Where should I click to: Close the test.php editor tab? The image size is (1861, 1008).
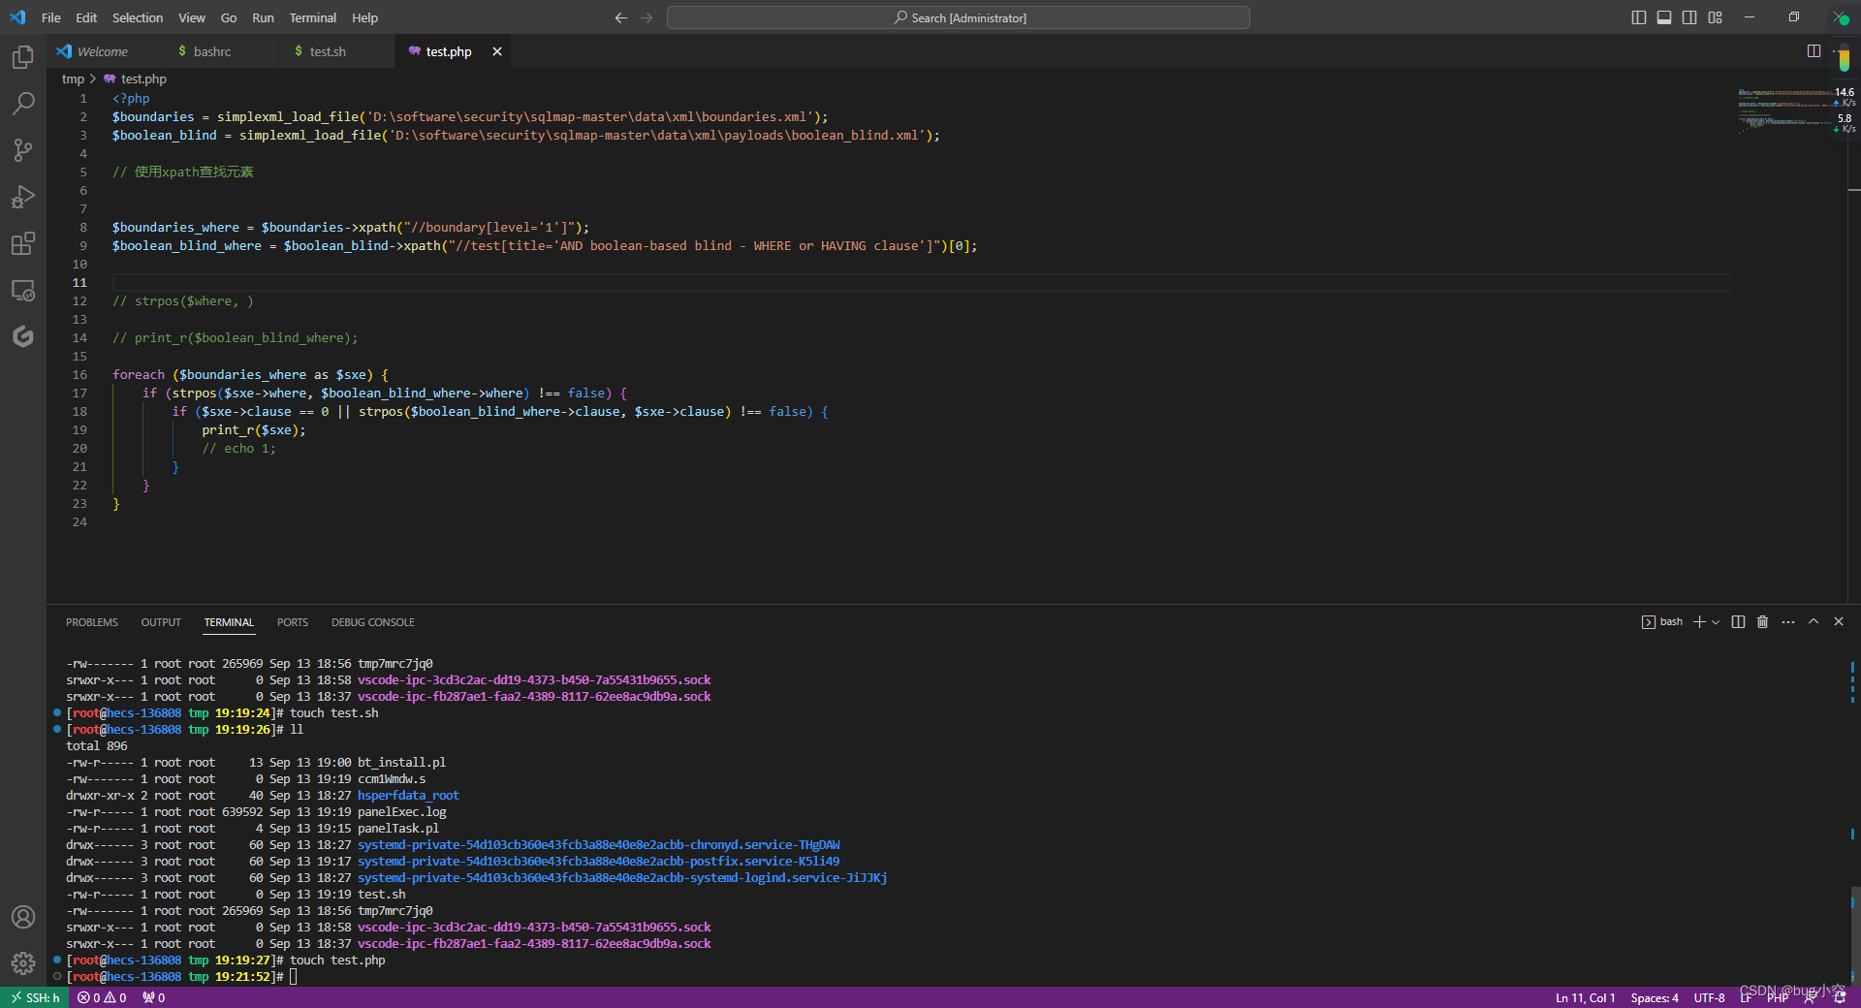tap(497, 51)
